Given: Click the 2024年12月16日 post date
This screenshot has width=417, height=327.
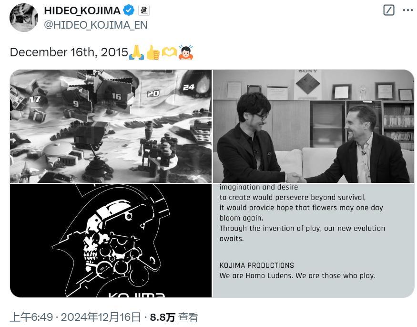Looking at the screenshot, I should [101, 317].
